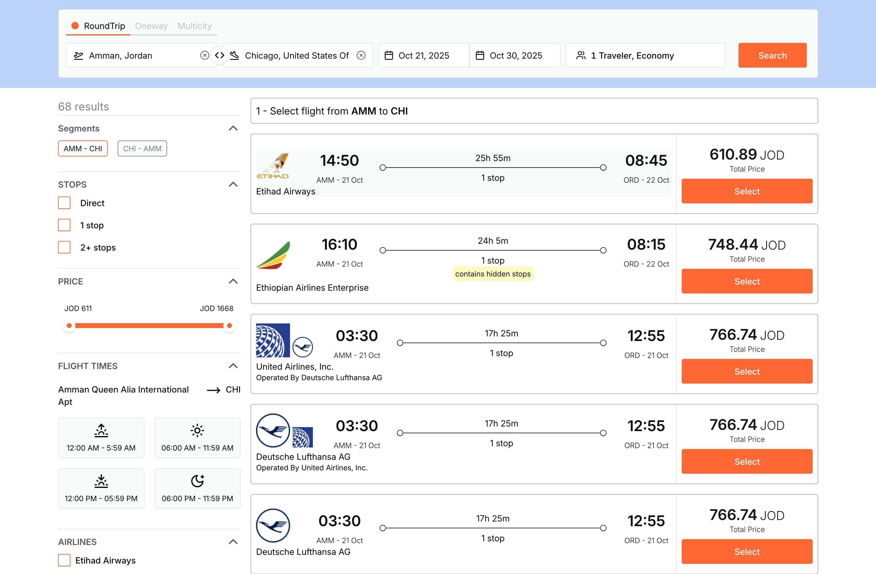Enable the Direct stops checkbox
Screen dimensions: 876x574
pyautogui.click(x=65, y=203)
